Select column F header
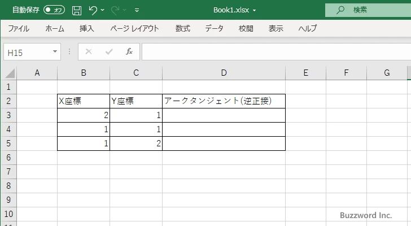411x226 pixels. click(346, 73)
